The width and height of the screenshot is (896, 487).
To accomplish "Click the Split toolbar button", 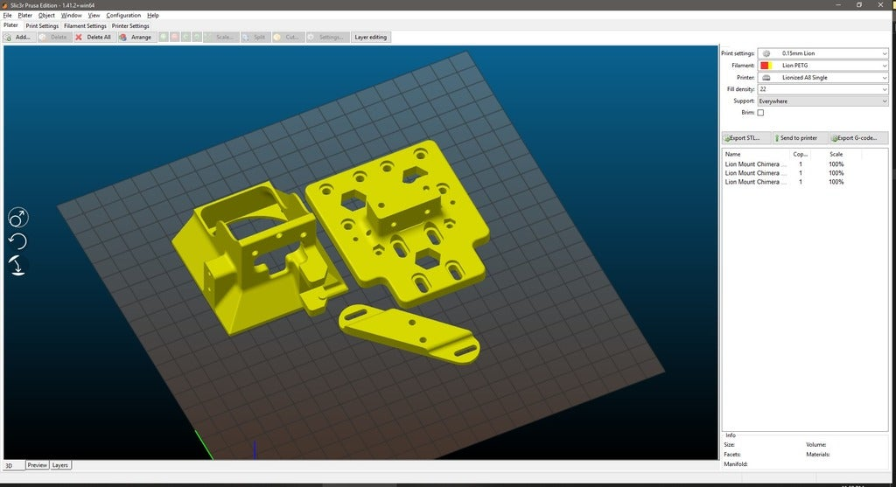I will [x=255, y=37].
